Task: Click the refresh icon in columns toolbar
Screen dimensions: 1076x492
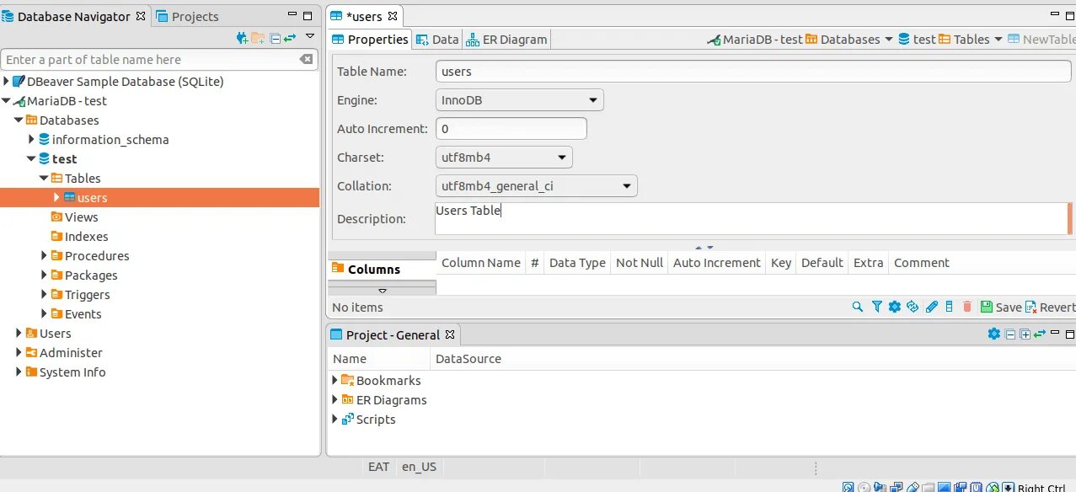Action: tap(913, 307)
